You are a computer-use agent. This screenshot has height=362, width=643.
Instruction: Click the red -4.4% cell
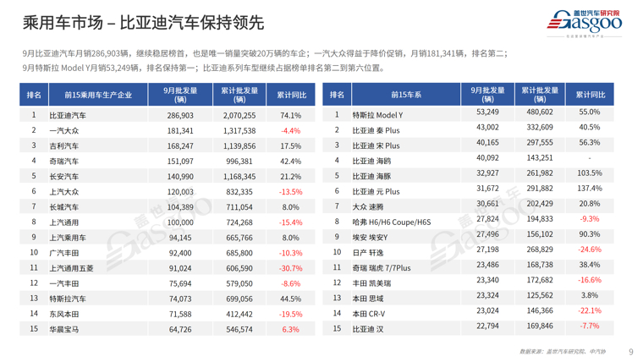point(291,131)
